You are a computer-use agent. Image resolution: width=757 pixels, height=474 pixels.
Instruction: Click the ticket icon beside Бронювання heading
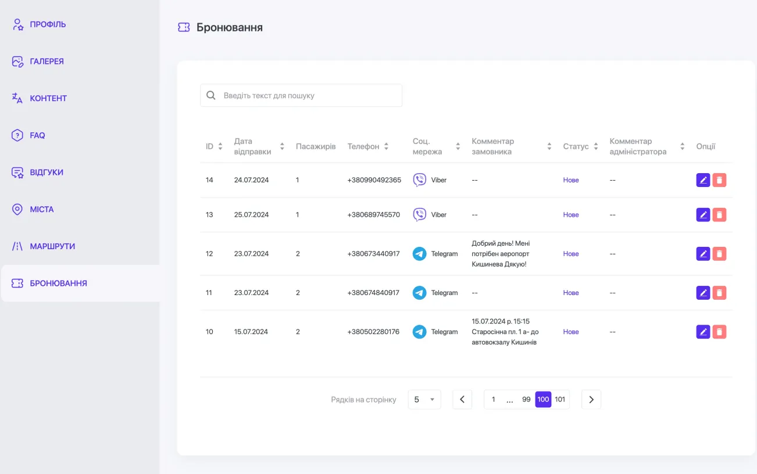point(184,27)
